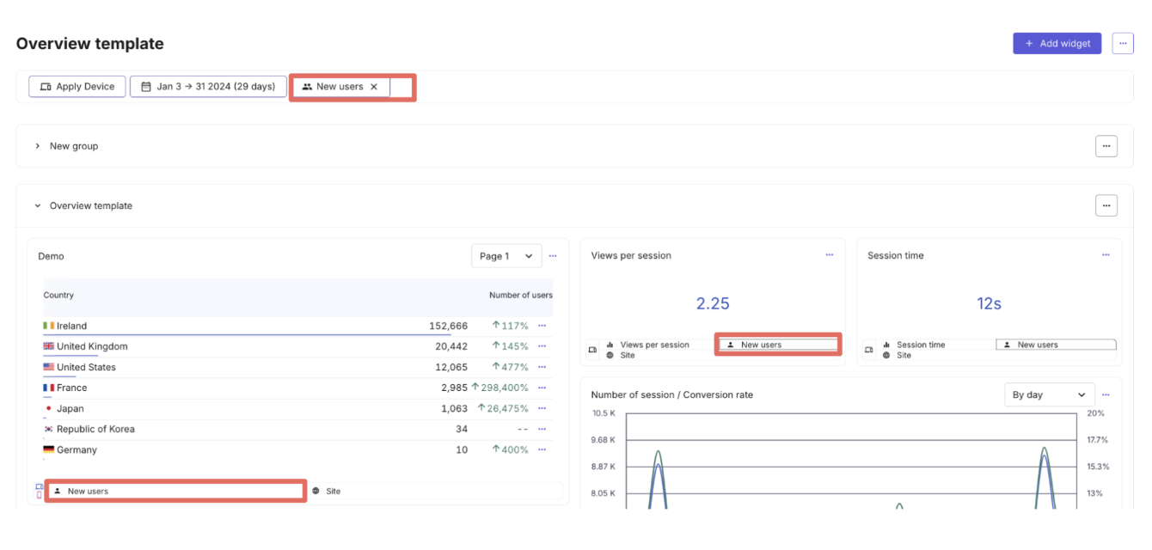Select the Germany country row
This screenshot has width=1152, height=550.
tap(297, 449)
